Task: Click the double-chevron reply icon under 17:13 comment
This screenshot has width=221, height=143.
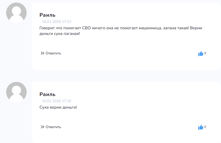Action: (x=42, y=53)
